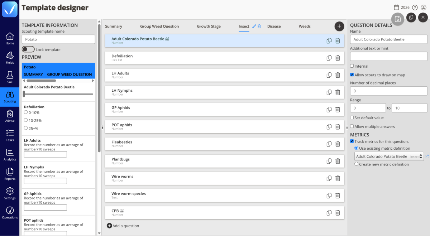
Task: Open the user account icon
Action: (x=424, y=8)
